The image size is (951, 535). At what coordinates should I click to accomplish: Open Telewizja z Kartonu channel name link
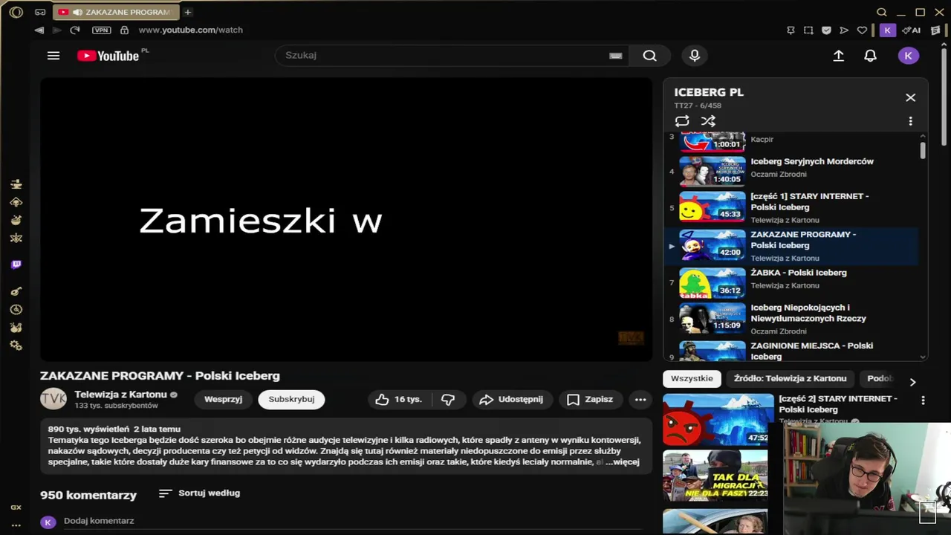120,395
